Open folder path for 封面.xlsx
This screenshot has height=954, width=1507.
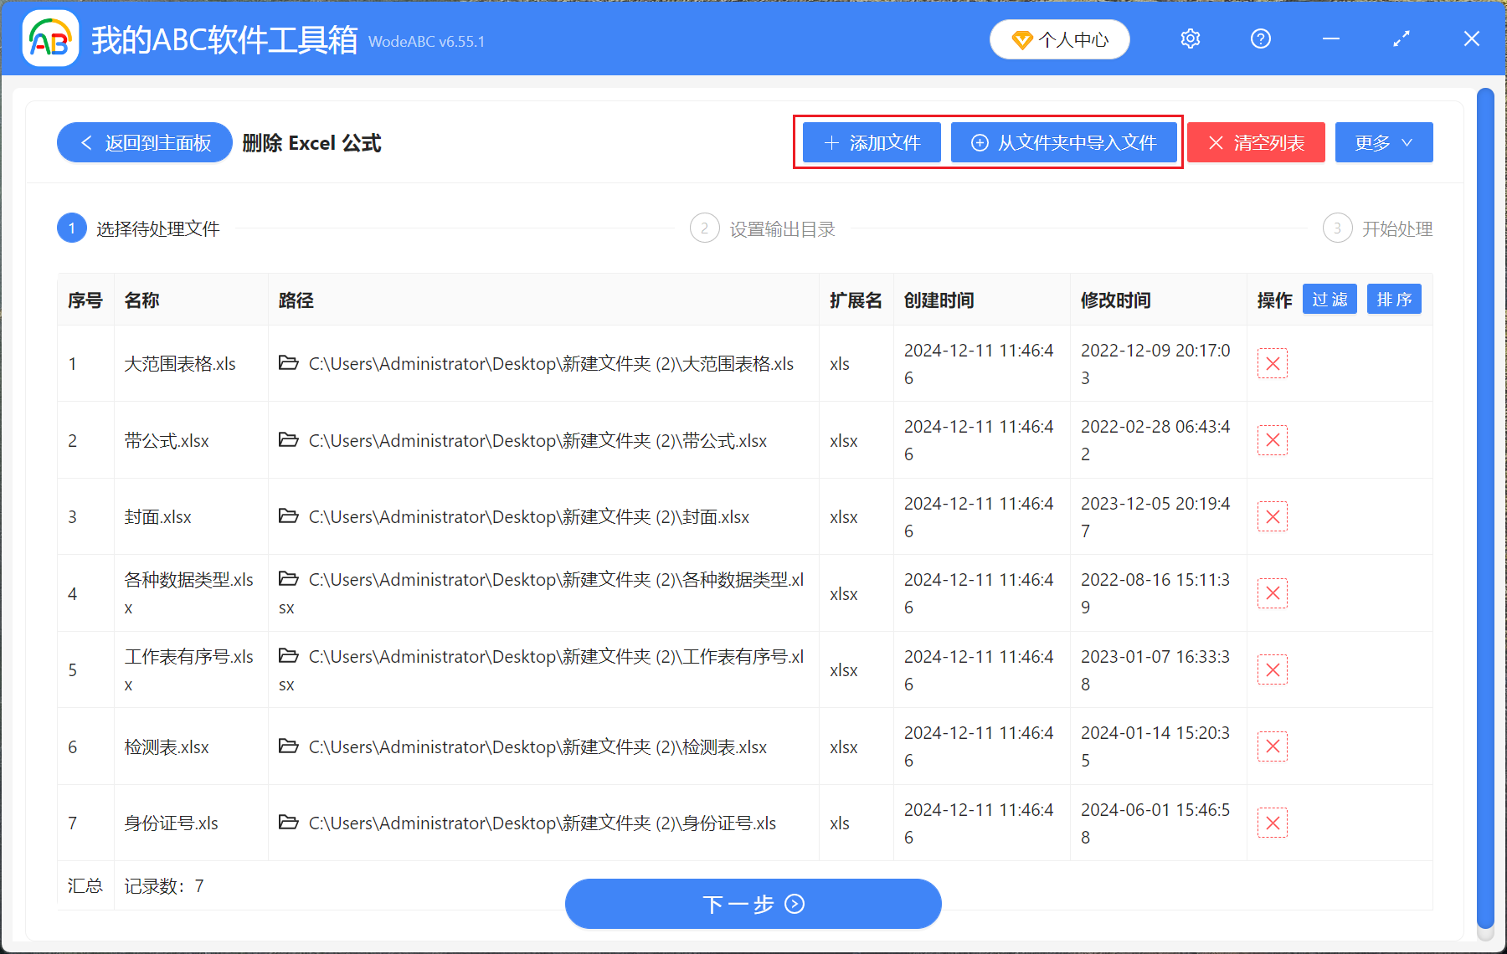pos(288,516)
